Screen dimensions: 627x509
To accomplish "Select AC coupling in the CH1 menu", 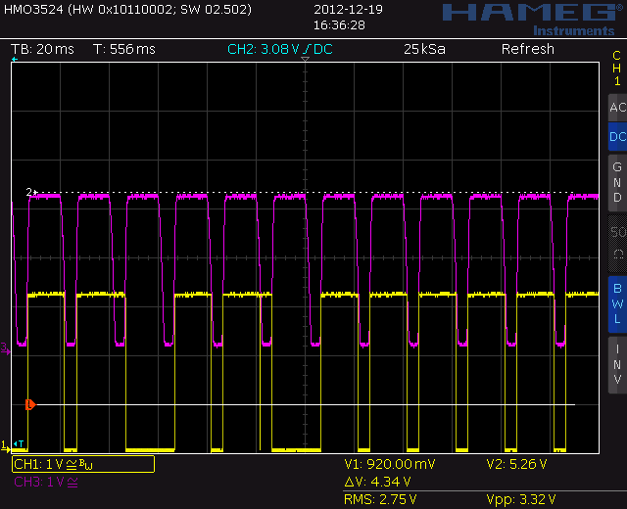I will click(x=617, y=108).
